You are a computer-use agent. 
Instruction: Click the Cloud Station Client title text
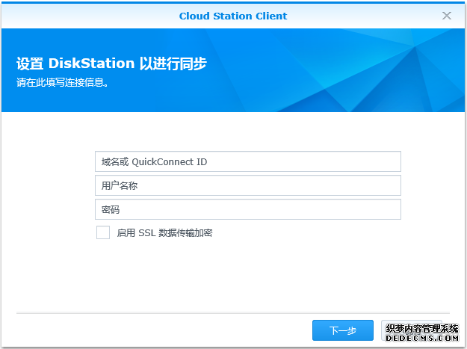233,16
